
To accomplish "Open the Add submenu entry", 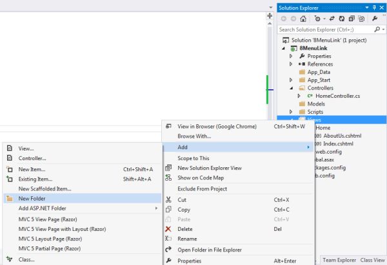I will [238, 147].
